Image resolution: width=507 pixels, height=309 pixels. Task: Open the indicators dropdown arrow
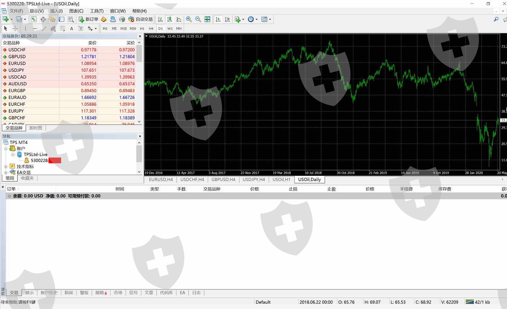243,19
